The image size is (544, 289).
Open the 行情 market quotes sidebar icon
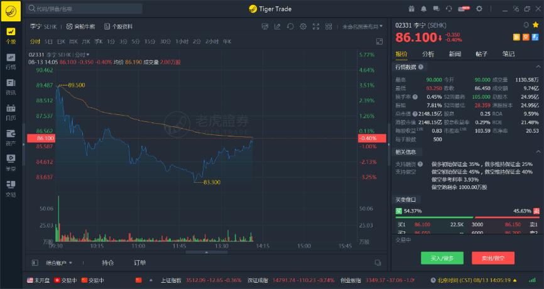click(11, 61)
